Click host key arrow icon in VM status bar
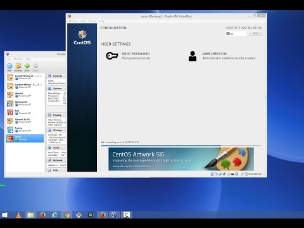This screenshot has width=304, height=228. point(246,174)
